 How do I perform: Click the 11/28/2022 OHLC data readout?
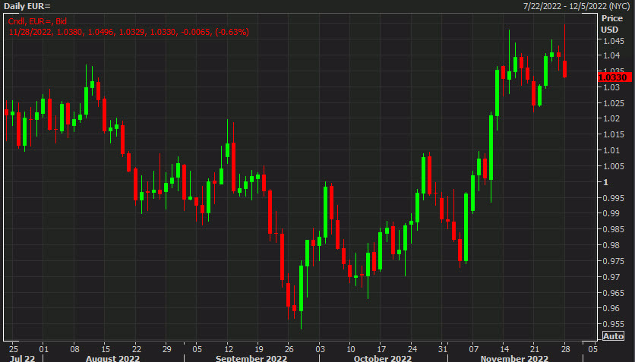click(x=128, y=32)
